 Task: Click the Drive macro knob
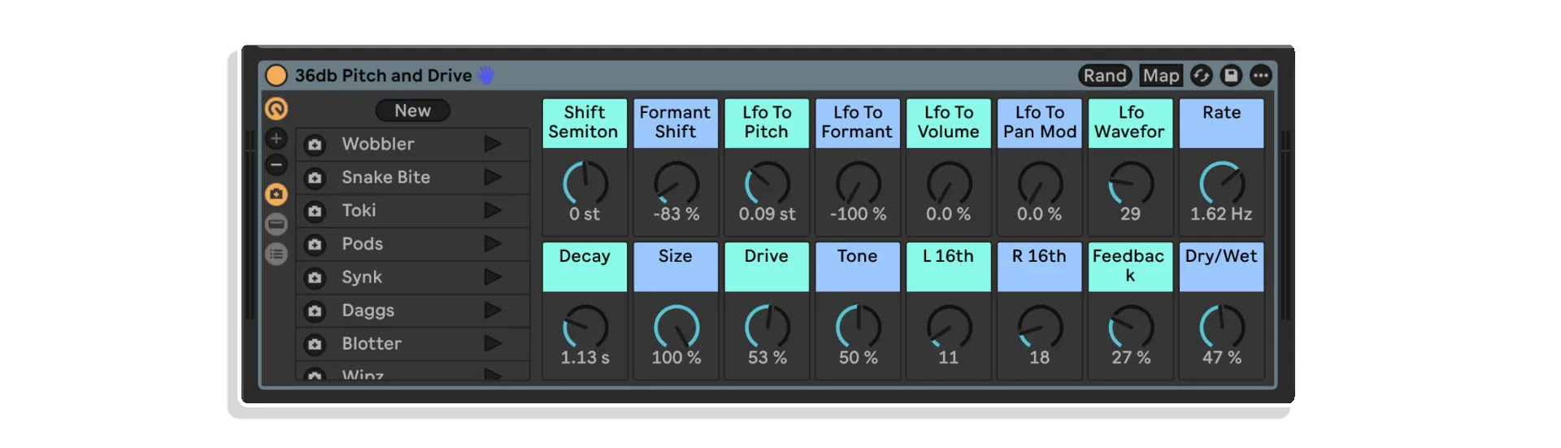767,327
